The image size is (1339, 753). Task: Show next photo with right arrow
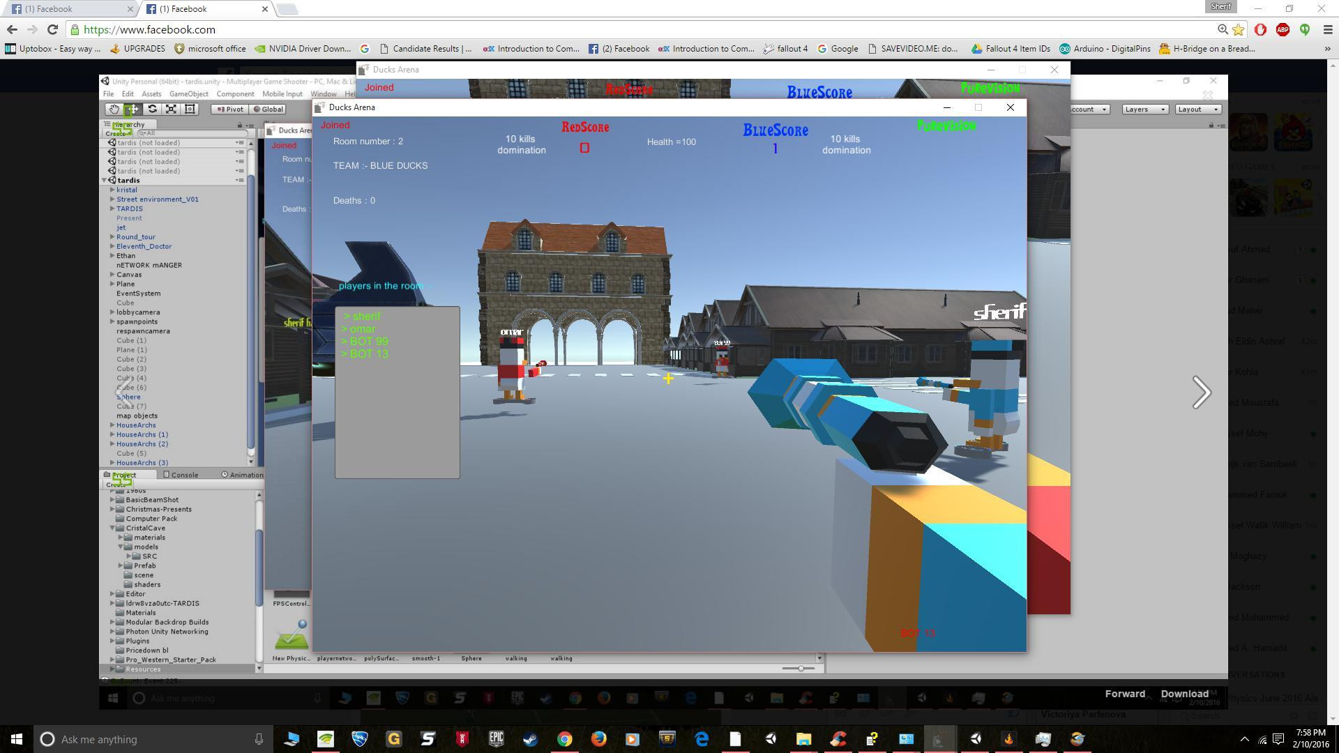pyautogui.click(x=1202, y=393)
